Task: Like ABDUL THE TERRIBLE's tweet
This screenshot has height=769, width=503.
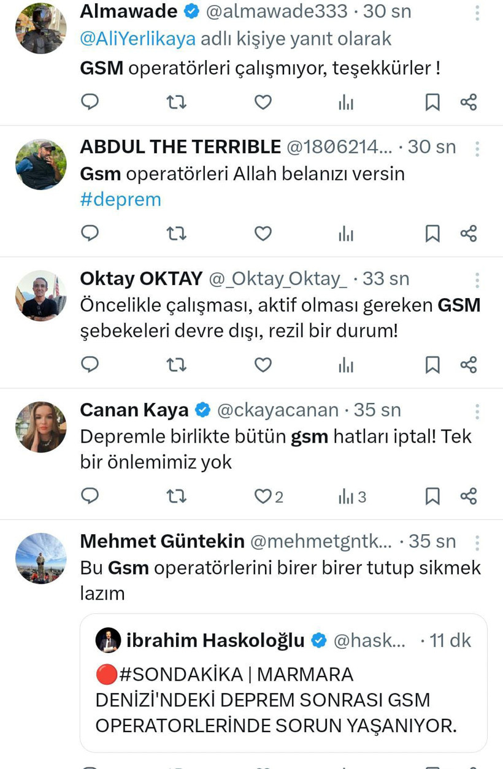Action: (263, 234)
